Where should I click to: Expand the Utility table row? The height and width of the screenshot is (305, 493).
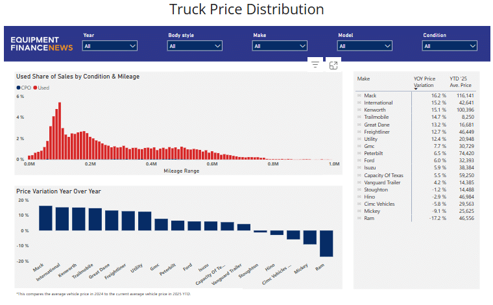(x=359, y=139)
